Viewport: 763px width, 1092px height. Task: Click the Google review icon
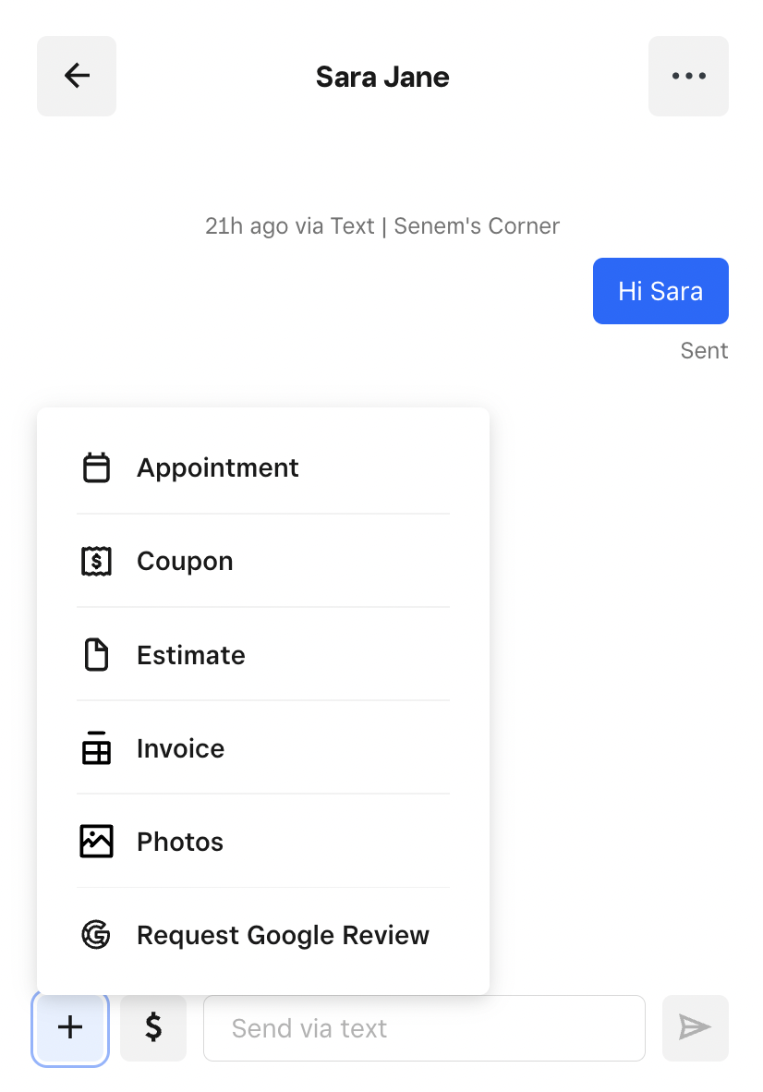96,935
